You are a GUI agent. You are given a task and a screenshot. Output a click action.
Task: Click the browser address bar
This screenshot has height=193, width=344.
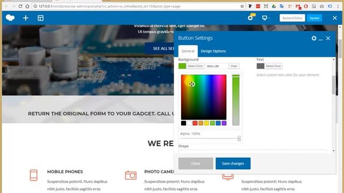[x=138, y=6]
